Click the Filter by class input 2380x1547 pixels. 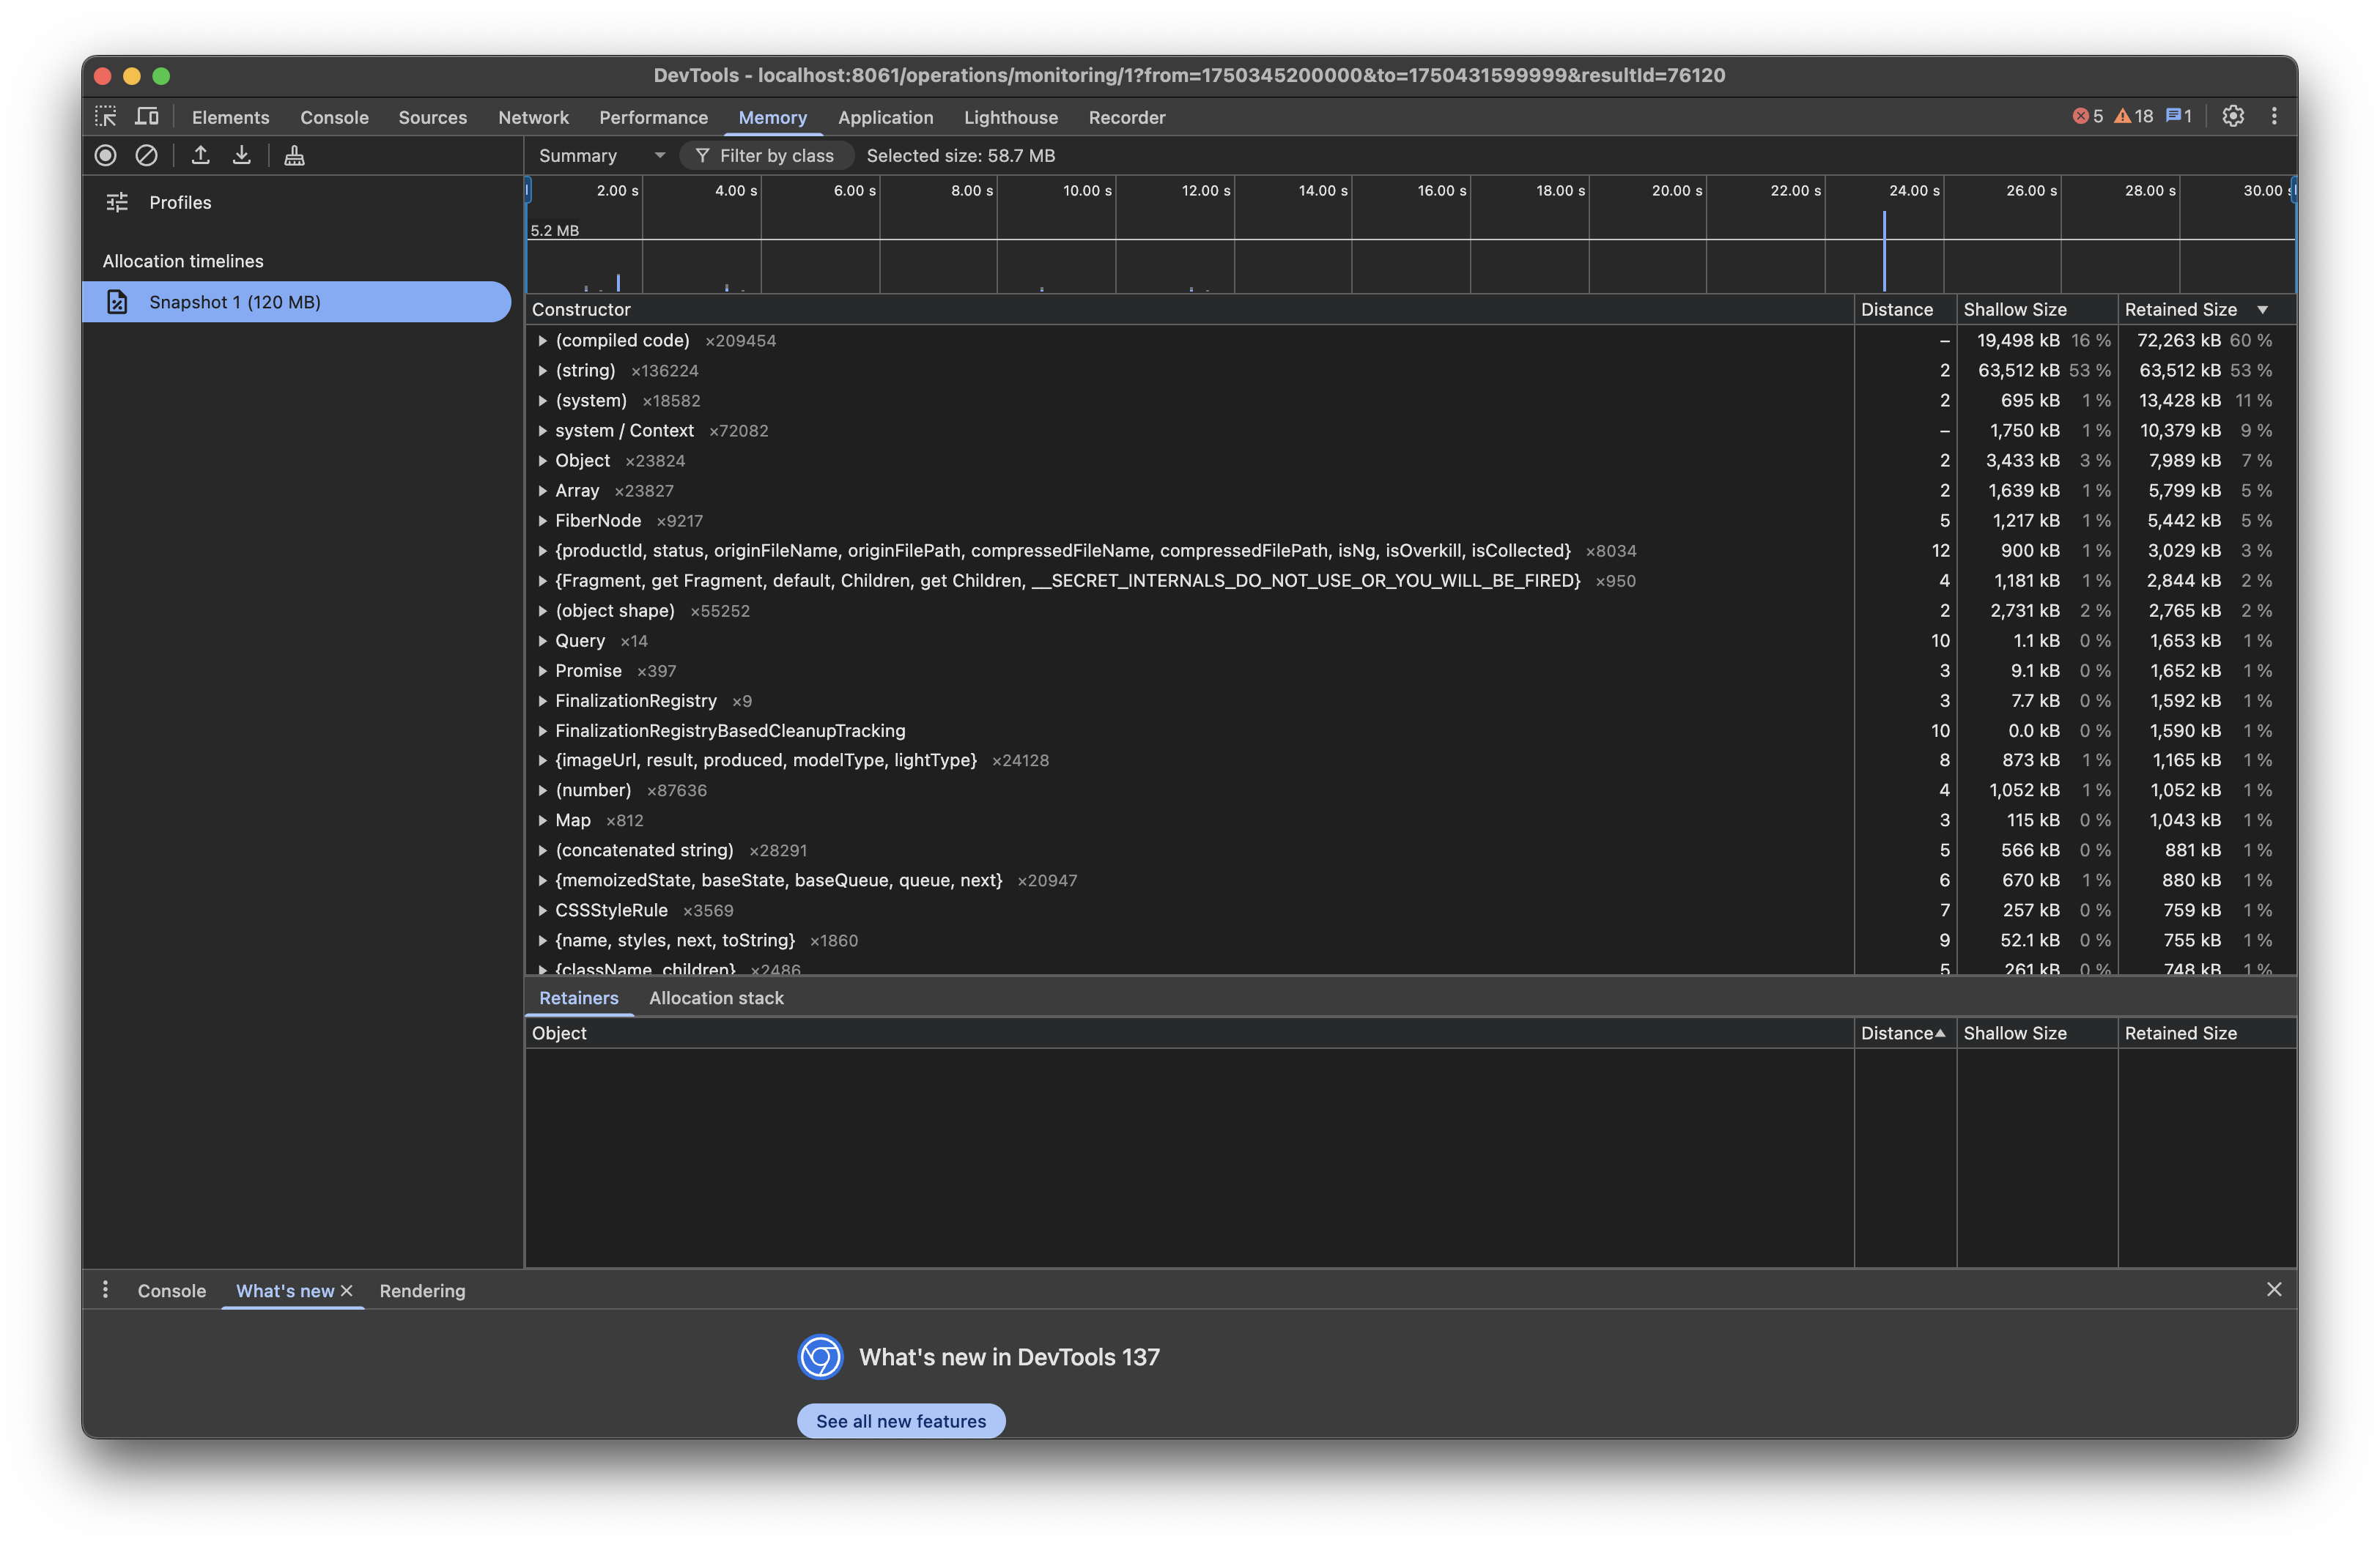(x=776, y=155)
